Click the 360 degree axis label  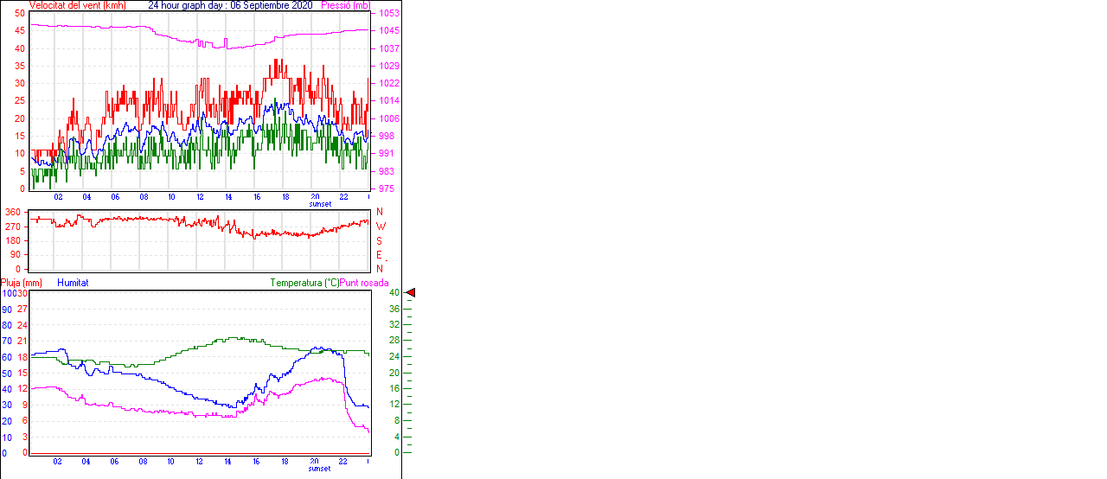point(13,212)
